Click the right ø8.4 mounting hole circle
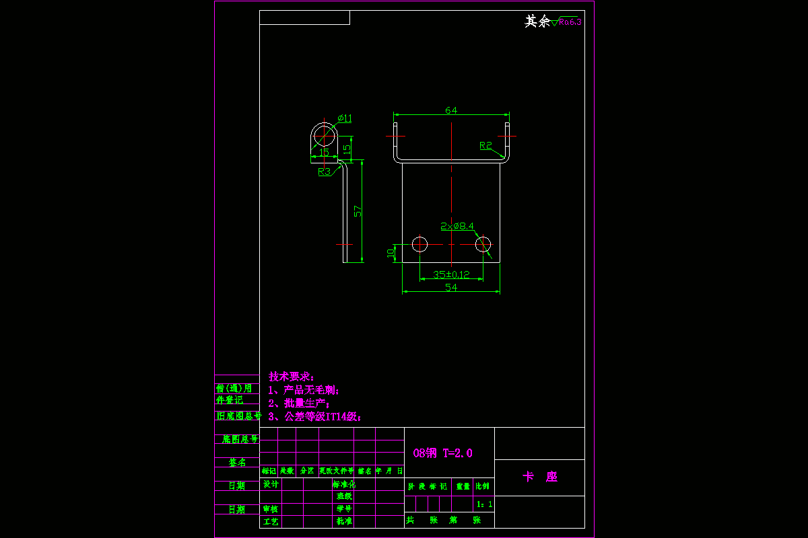 [483, 243]
